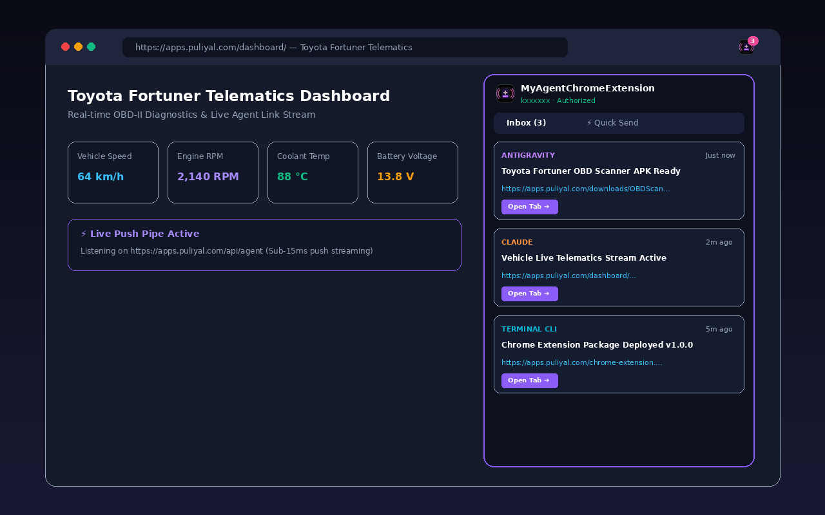Click the Toyota Fortuner Telematics Dashboard title

229,96
